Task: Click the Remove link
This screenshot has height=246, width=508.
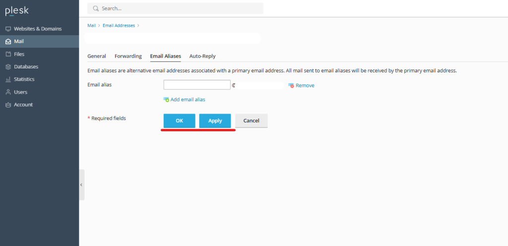Action: pyautogui.click(x=305, y=85)
